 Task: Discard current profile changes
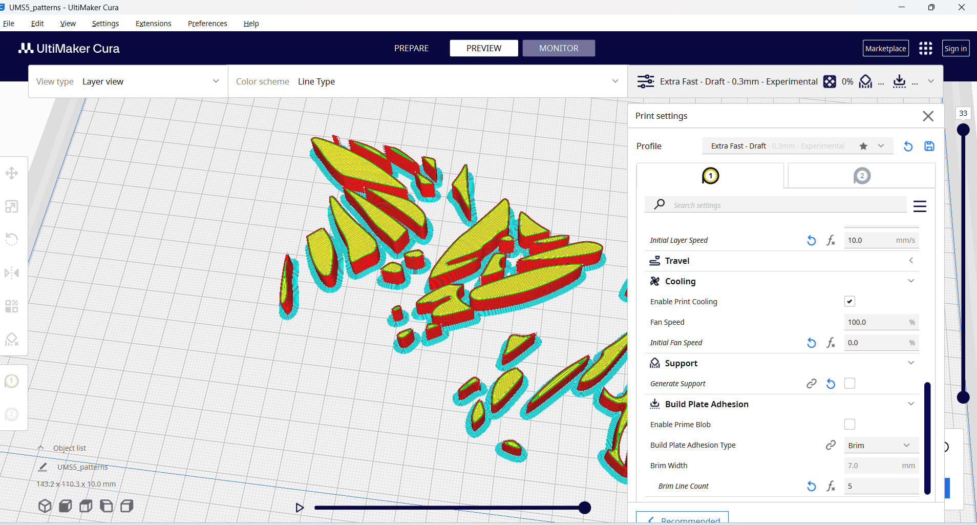click(908, 146)
